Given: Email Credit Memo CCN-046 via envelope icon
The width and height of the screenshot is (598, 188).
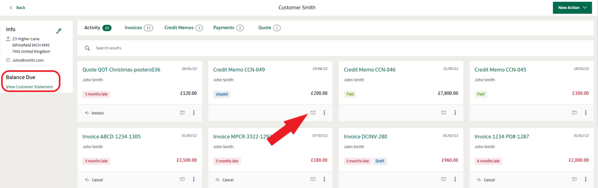Looking at the screenshot, I should click(x=443, y=112).
